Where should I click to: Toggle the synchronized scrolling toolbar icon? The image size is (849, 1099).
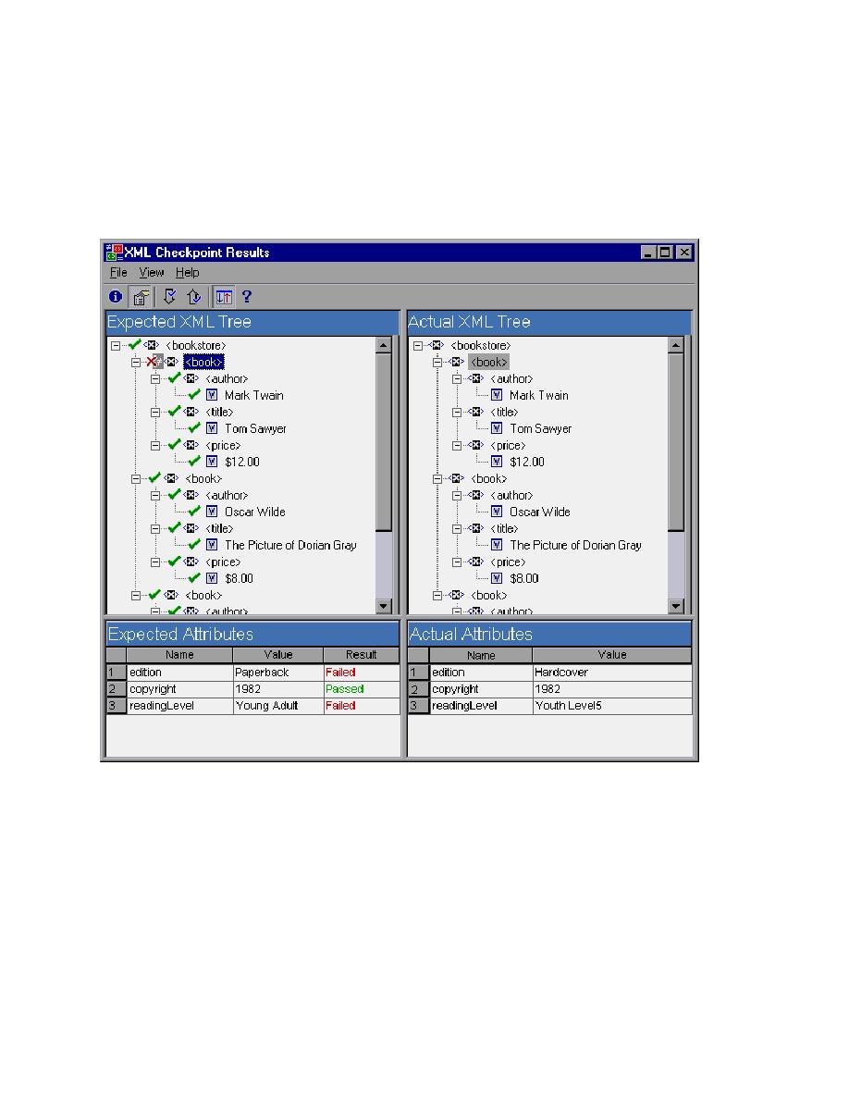[x=224, y=297]
